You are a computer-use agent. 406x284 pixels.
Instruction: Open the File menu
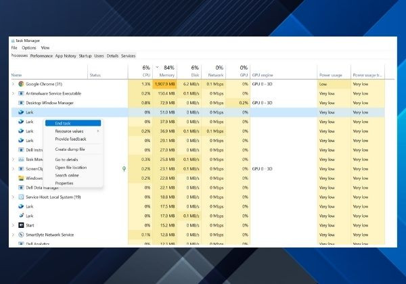click(x=14, y=47)
